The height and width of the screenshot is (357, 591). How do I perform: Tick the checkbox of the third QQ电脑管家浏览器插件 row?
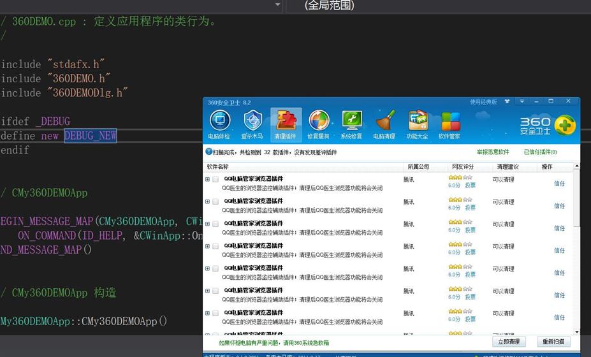coord(215,224)
